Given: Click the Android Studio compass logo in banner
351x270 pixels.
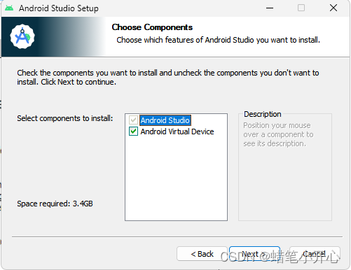Looking at the screenshot, I should coord(22,36).
